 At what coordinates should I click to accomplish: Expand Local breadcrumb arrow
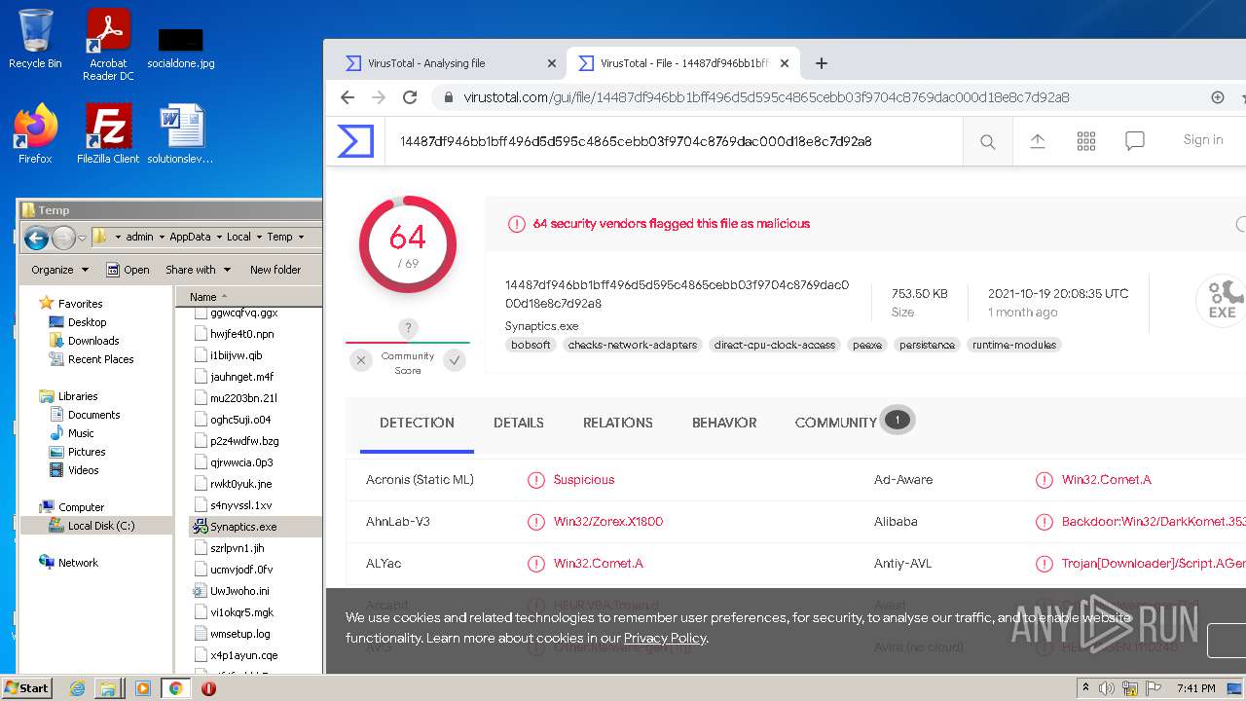(259, 237)
